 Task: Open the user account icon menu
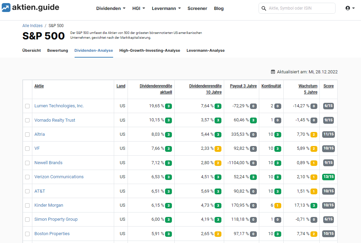[348, 8]
